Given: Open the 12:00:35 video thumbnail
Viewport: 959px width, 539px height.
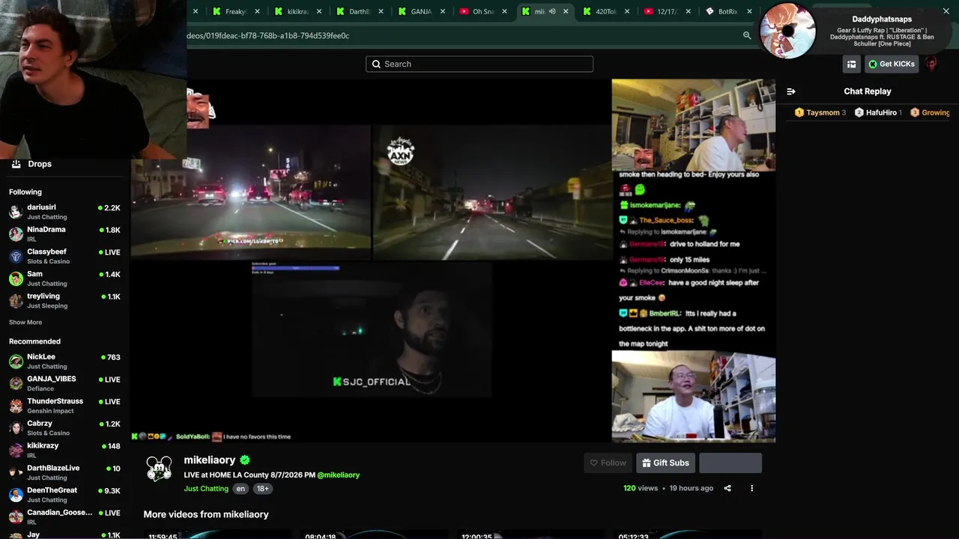Looking at the screenshot, I should coord(531,535).
